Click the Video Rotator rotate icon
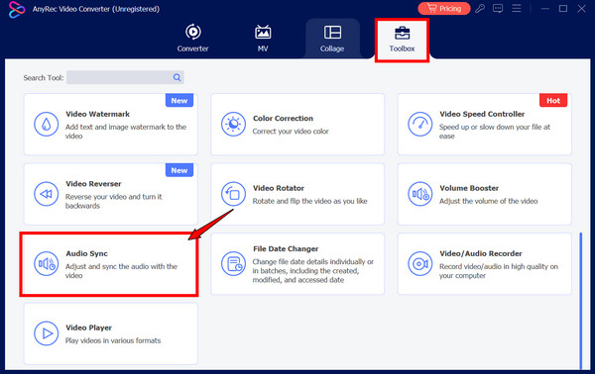 click(233, 194)
